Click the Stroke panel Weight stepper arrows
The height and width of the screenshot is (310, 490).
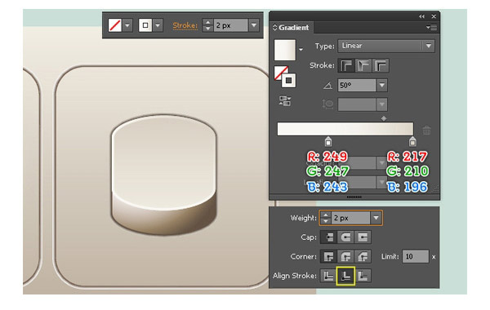pyautogui.click(x=326, y=218)
